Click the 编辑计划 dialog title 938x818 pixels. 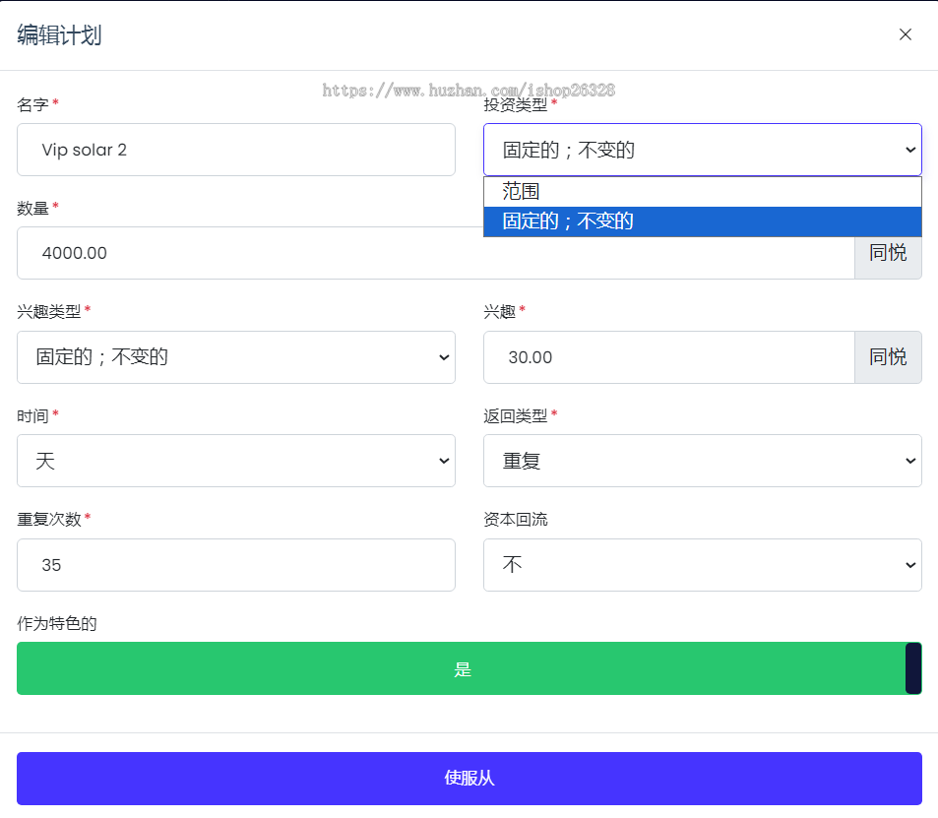point(59,34)
